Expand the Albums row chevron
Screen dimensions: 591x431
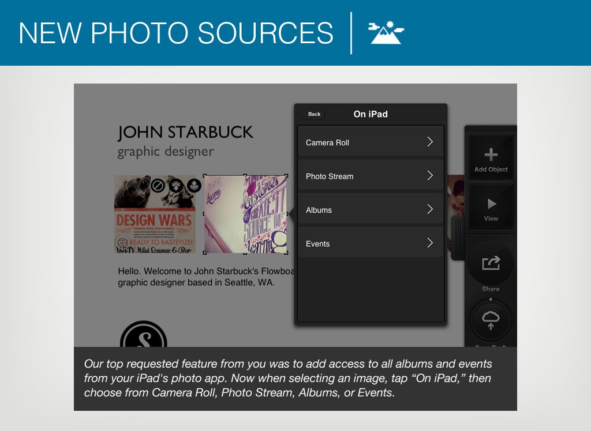click(x=429, y=210)
